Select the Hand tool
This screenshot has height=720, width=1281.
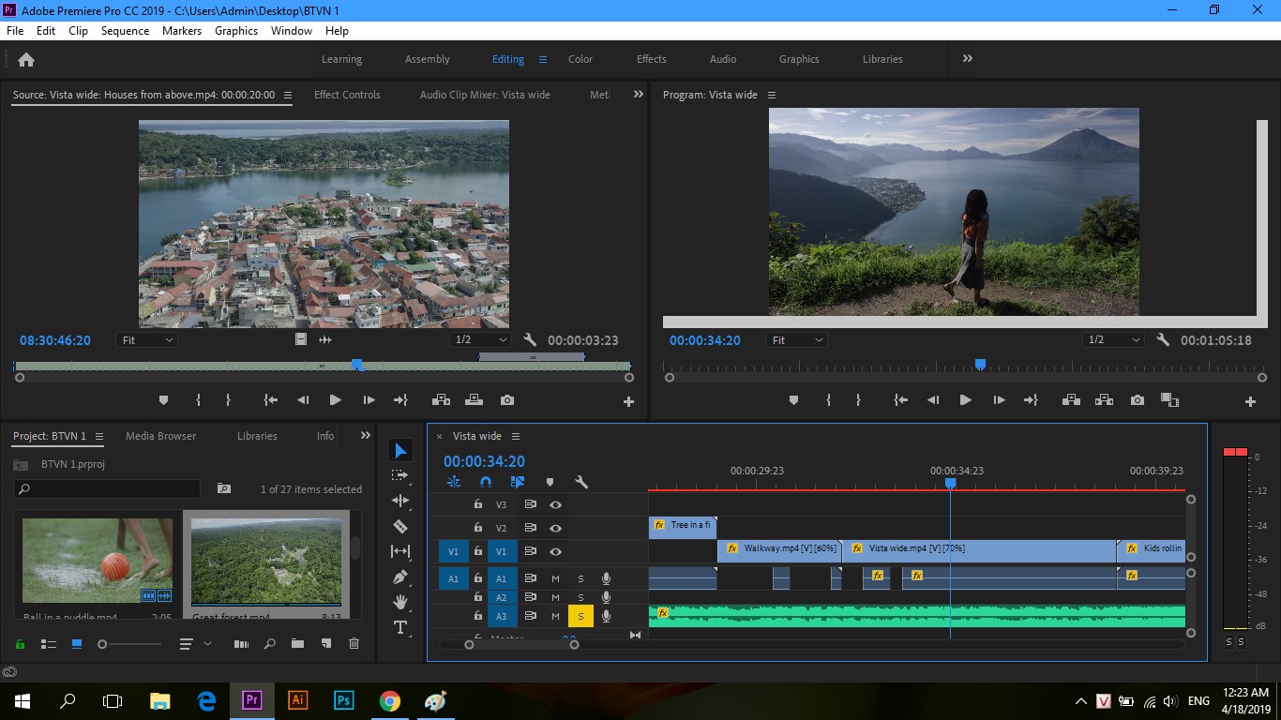[x=400, y=602]
